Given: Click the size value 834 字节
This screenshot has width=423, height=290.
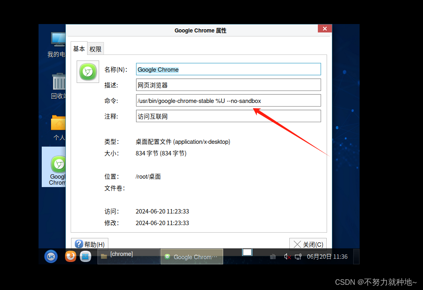Looking at the screenshot, I should pos(161,153).
